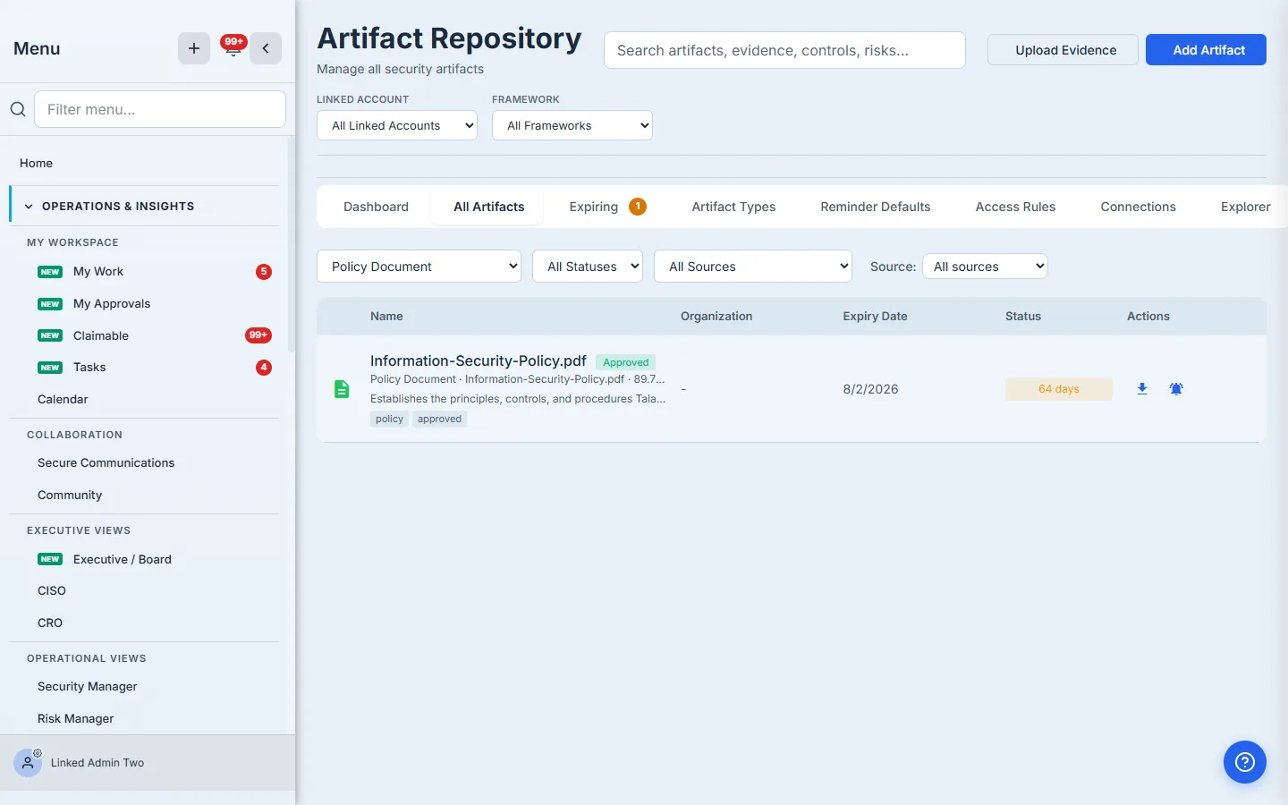The image size is (1288, 805).
Task: Open the Access Rules tab
Action: click(x=1015, y=207)
